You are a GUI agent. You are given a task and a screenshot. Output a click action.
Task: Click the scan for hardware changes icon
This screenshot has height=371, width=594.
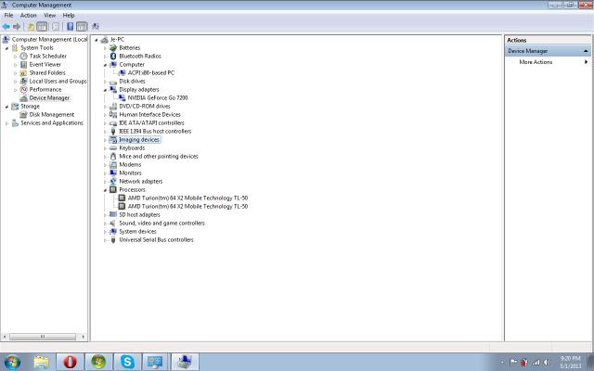pos(96,26)
